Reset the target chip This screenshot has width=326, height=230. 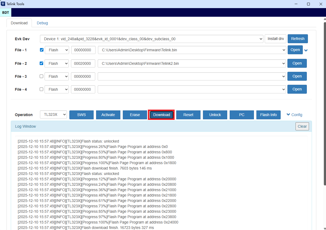tap(188, 115)
